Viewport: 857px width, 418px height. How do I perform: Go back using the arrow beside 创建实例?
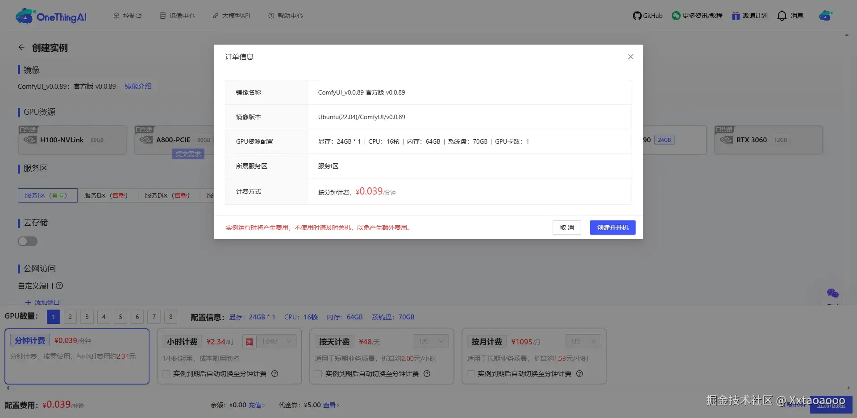tap(21, 47)
